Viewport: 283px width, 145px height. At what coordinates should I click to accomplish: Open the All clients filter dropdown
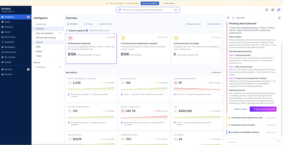tap(74, 24)
